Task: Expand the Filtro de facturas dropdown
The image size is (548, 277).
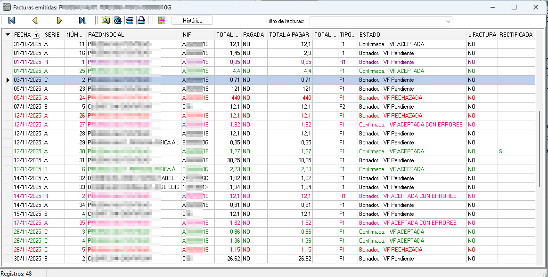Action: tap(447, 21)
